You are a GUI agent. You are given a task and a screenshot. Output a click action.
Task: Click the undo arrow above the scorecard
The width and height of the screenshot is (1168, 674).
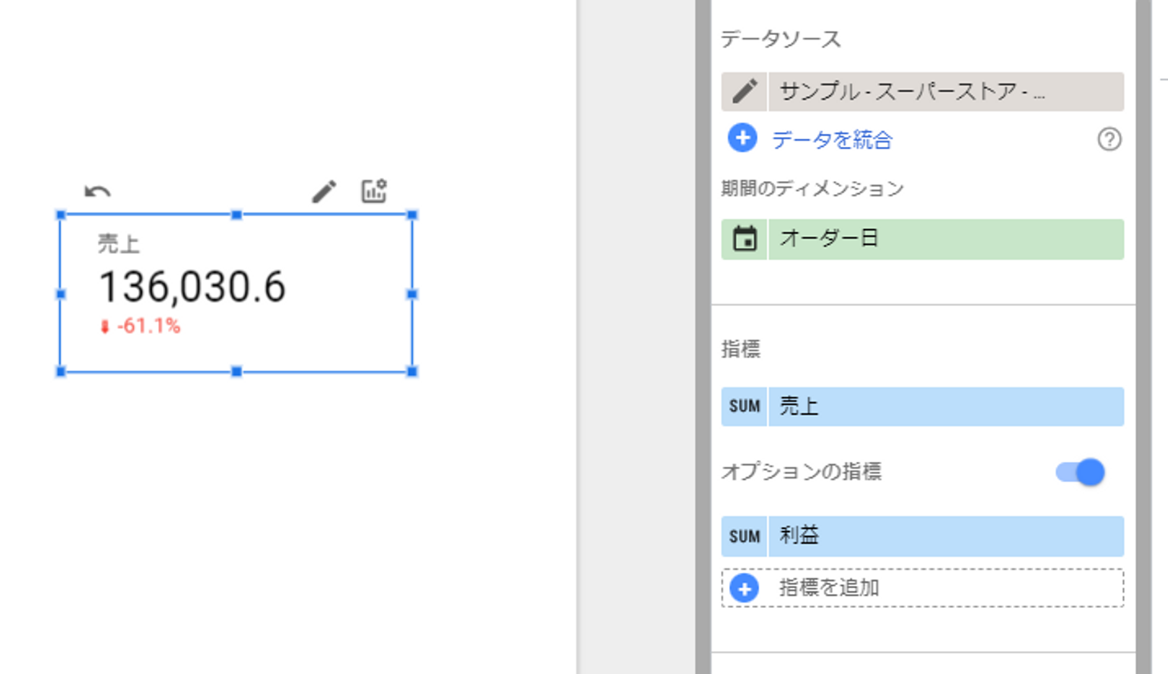97,191
